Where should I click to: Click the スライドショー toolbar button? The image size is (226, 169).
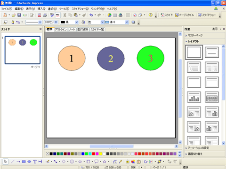pyautogui.click(x=207, y=15)
